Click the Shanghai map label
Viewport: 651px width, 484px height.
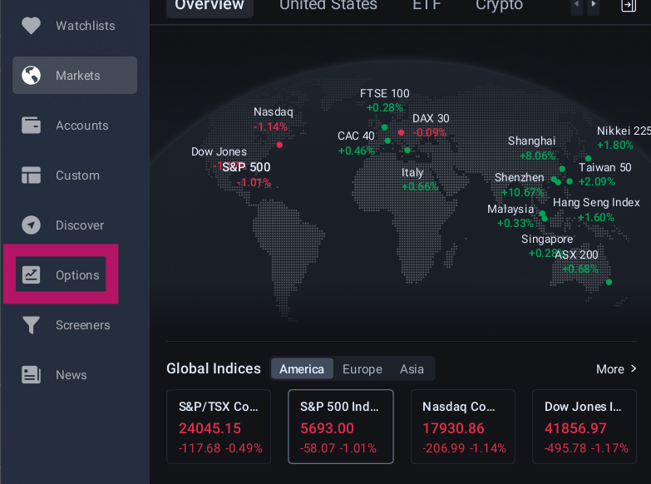point(531,141)
